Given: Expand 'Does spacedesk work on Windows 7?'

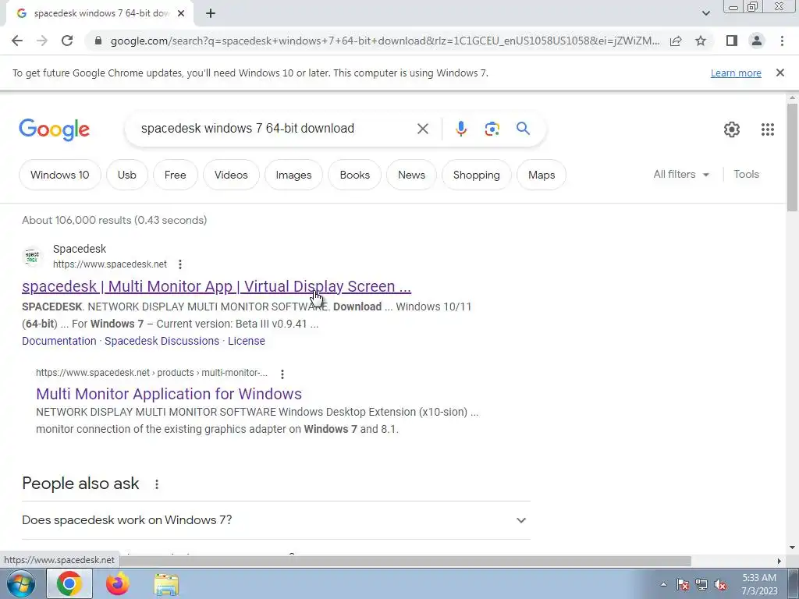Looking at the screenshot, I should (x=275, y=520).
